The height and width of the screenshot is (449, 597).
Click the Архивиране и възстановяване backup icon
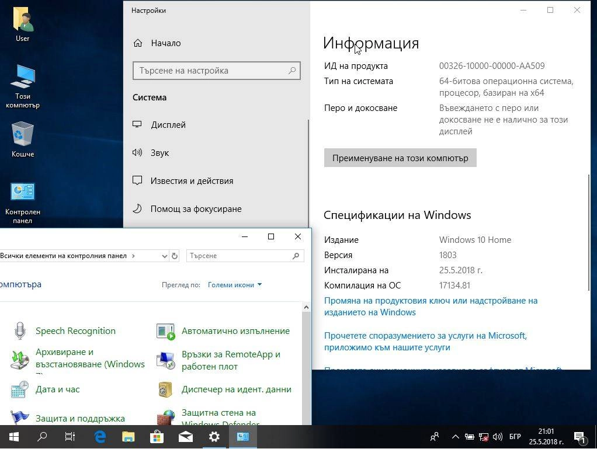pyautogui.click(x=20, y=359)
